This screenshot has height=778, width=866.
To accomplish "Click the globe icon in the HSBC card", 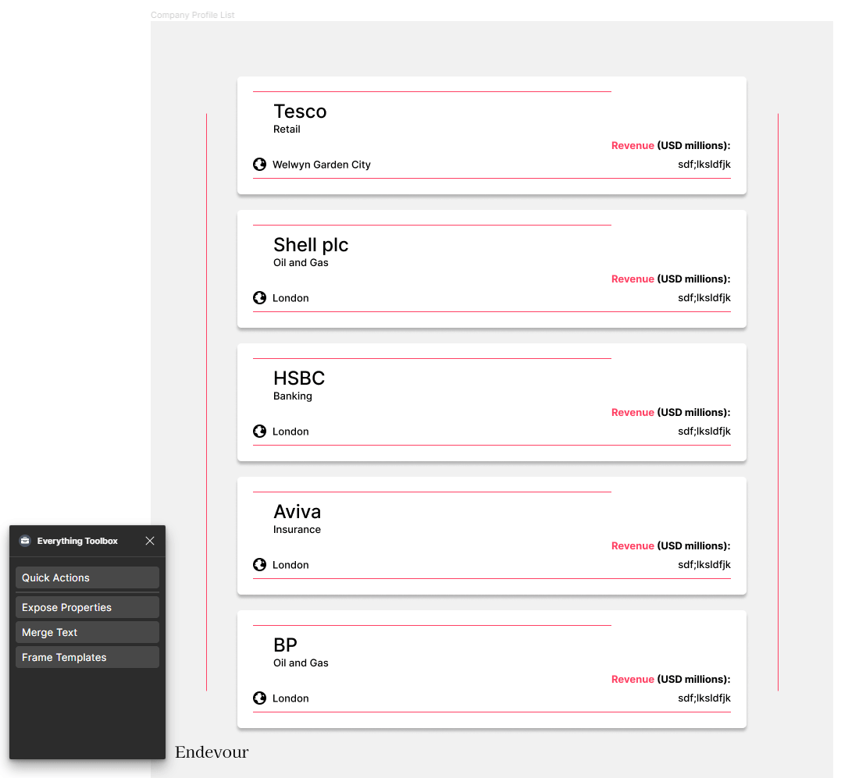I will click(x=259, y=432).
